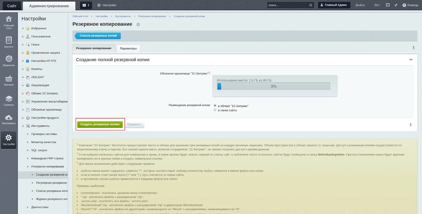Open the Контент sidebar section

pos(9,42)
